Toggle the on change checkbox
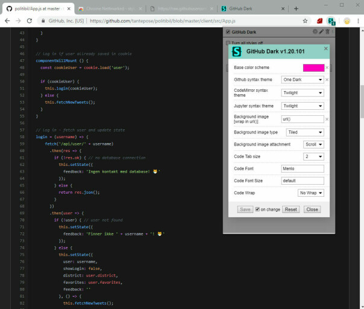The image size is (364, 309). (257, 209)
